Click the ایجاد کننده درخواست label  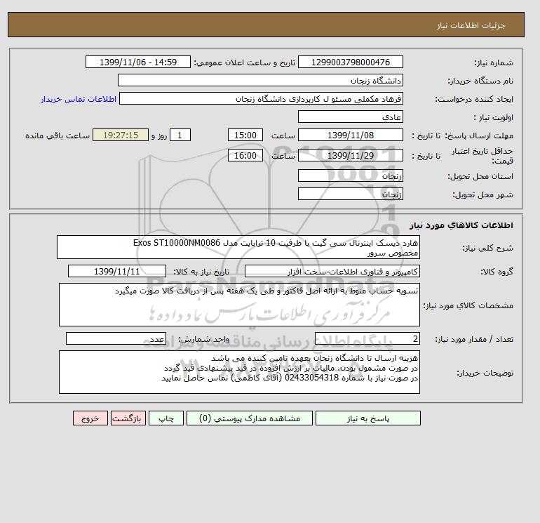[474, 99]
